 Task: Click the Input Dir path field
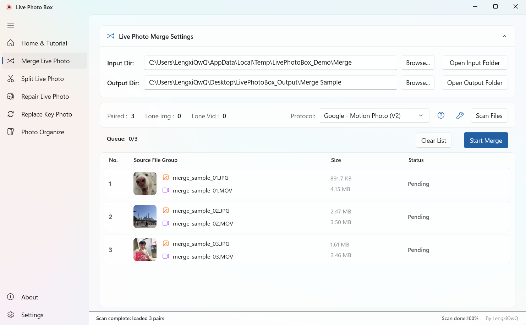(x=270, y=63)
